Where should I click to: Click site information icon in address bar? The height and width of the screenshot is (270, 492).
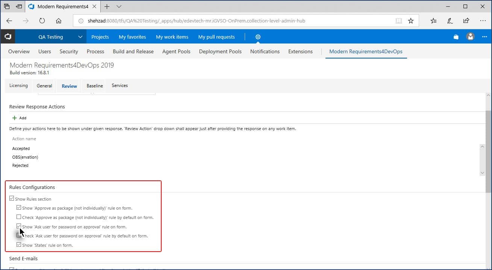(81, 21)
